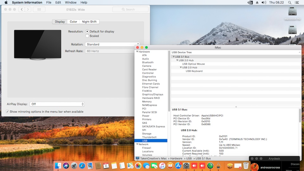Click the NVIDIA icon in menu bar
Screen dimensions: 304x171
(x=250, y=3)
